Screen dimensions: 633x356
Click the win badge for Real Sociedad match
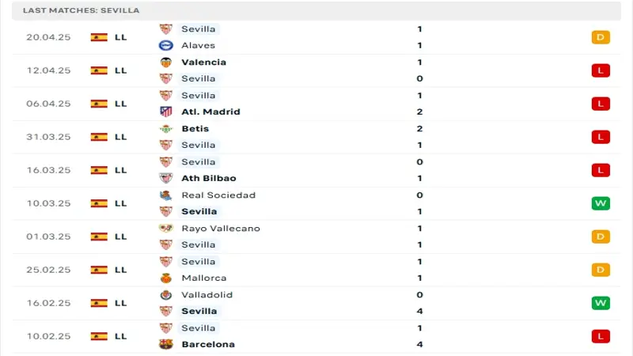(601, 203)
